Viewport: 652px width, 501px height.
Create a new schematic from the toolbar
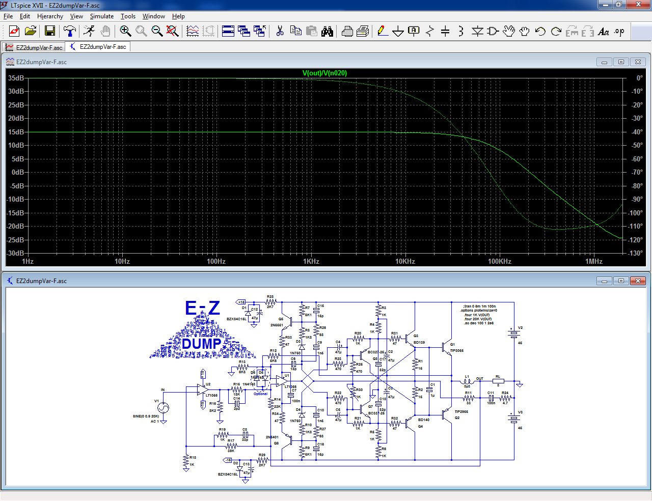pyautogui.click(x=14, y=31)
